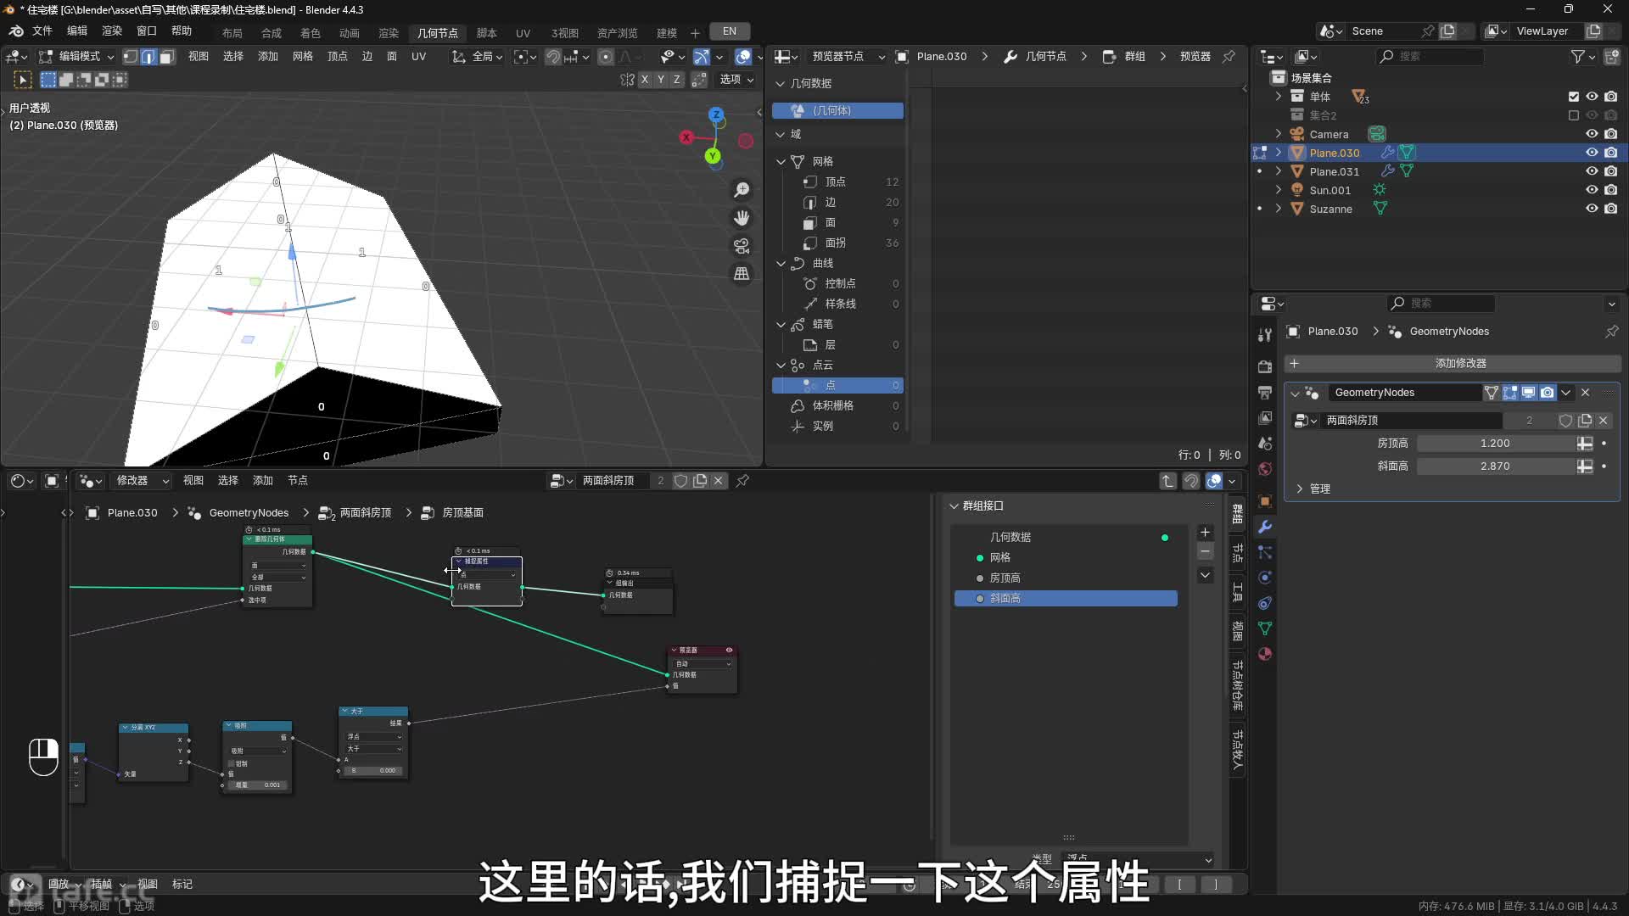Switch to the UV workspace tab
The height and width of the screenshot is (916, 1629).
(523, 32)
